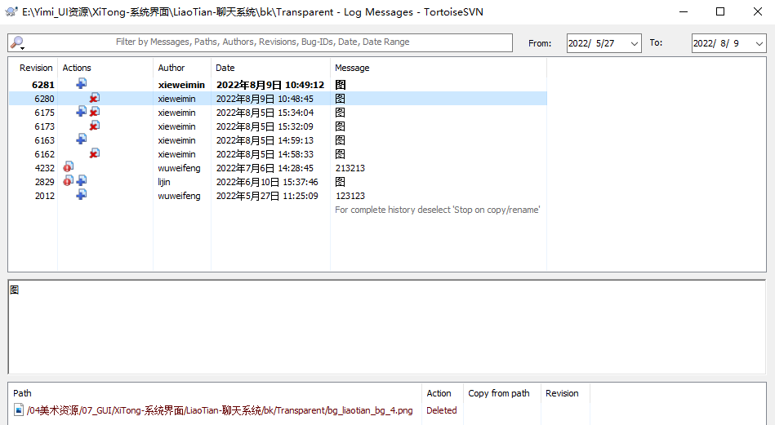Click the deleted icon in revision 6162 row
Viewport: 775px width, 425px height.
95,153
